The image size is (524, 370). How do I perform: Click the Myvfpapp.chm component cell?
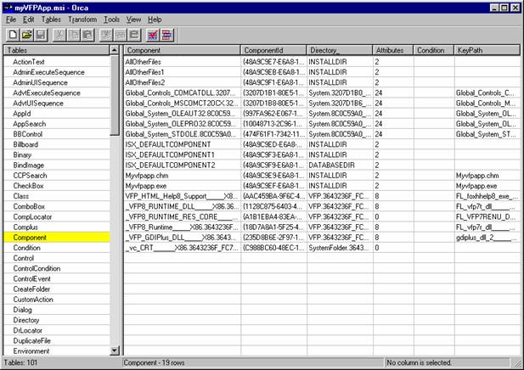pos(182,176)
